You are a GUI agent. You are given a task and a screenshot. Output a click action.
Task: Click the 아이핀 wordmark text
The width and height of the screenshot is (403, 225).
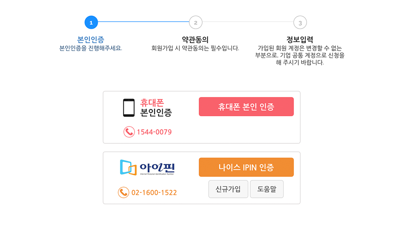(157, 168)
